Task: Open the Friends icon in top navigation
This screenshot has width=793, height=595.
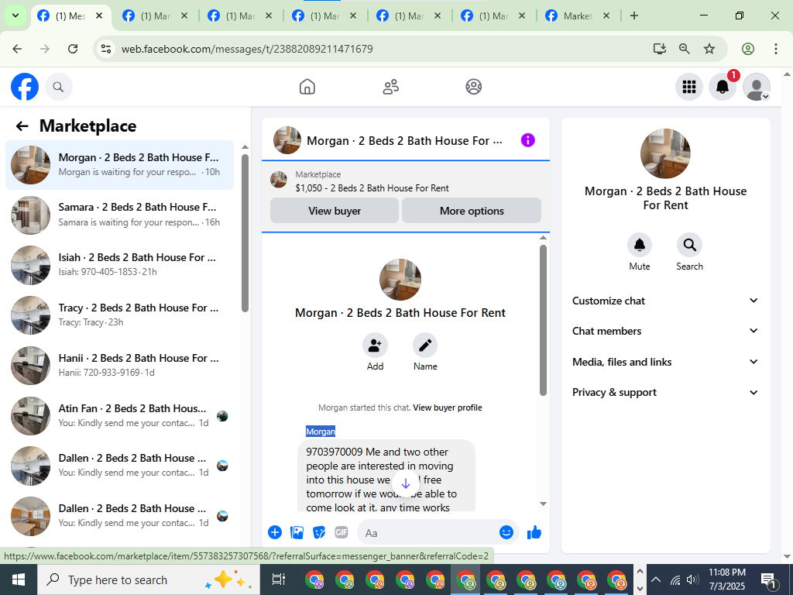Action: pos(390,87)
